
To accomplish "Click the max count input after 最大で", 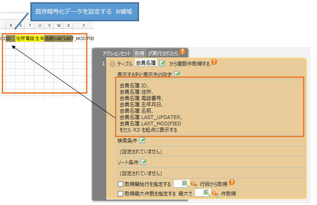I will (x=199, y=193).
